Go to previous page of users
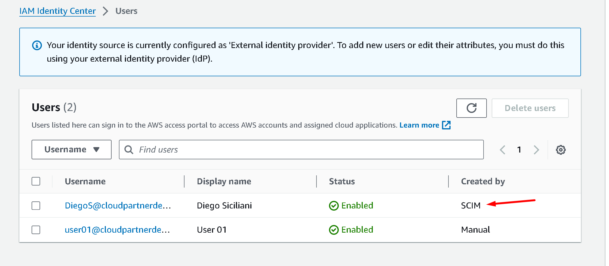The image size is (609, 266). click(502, 150)
